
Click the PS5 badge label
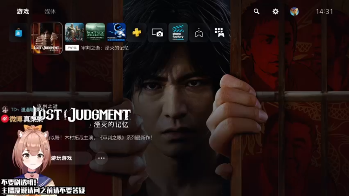pos(72,48)
